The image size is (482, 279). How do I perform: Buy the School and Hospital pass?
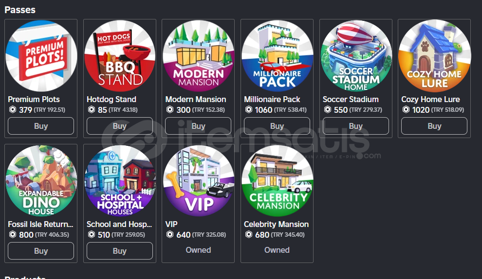(x=120, y=251)
